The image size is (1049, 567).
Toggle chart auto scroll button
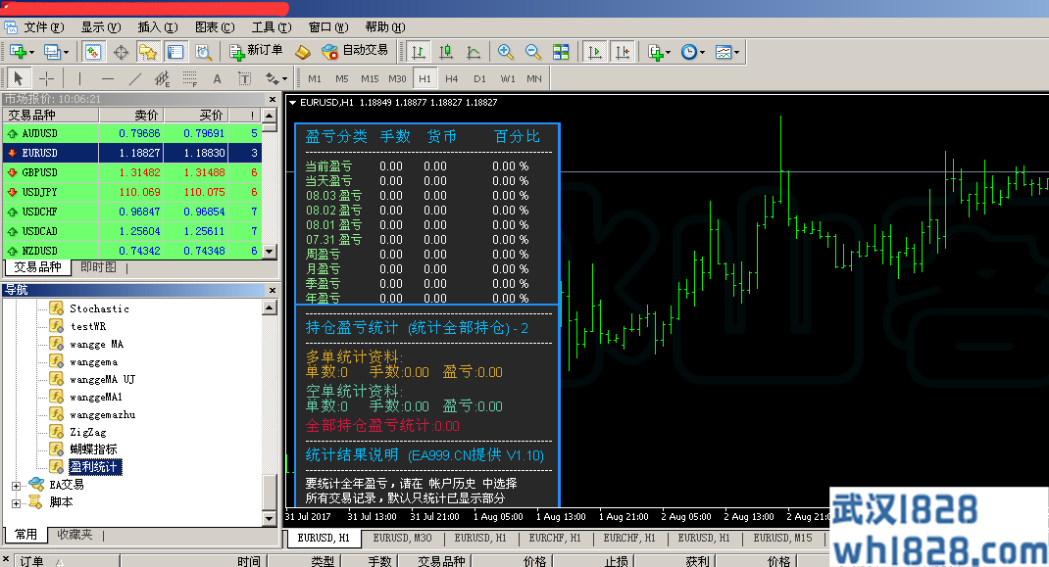click(594, 51)
